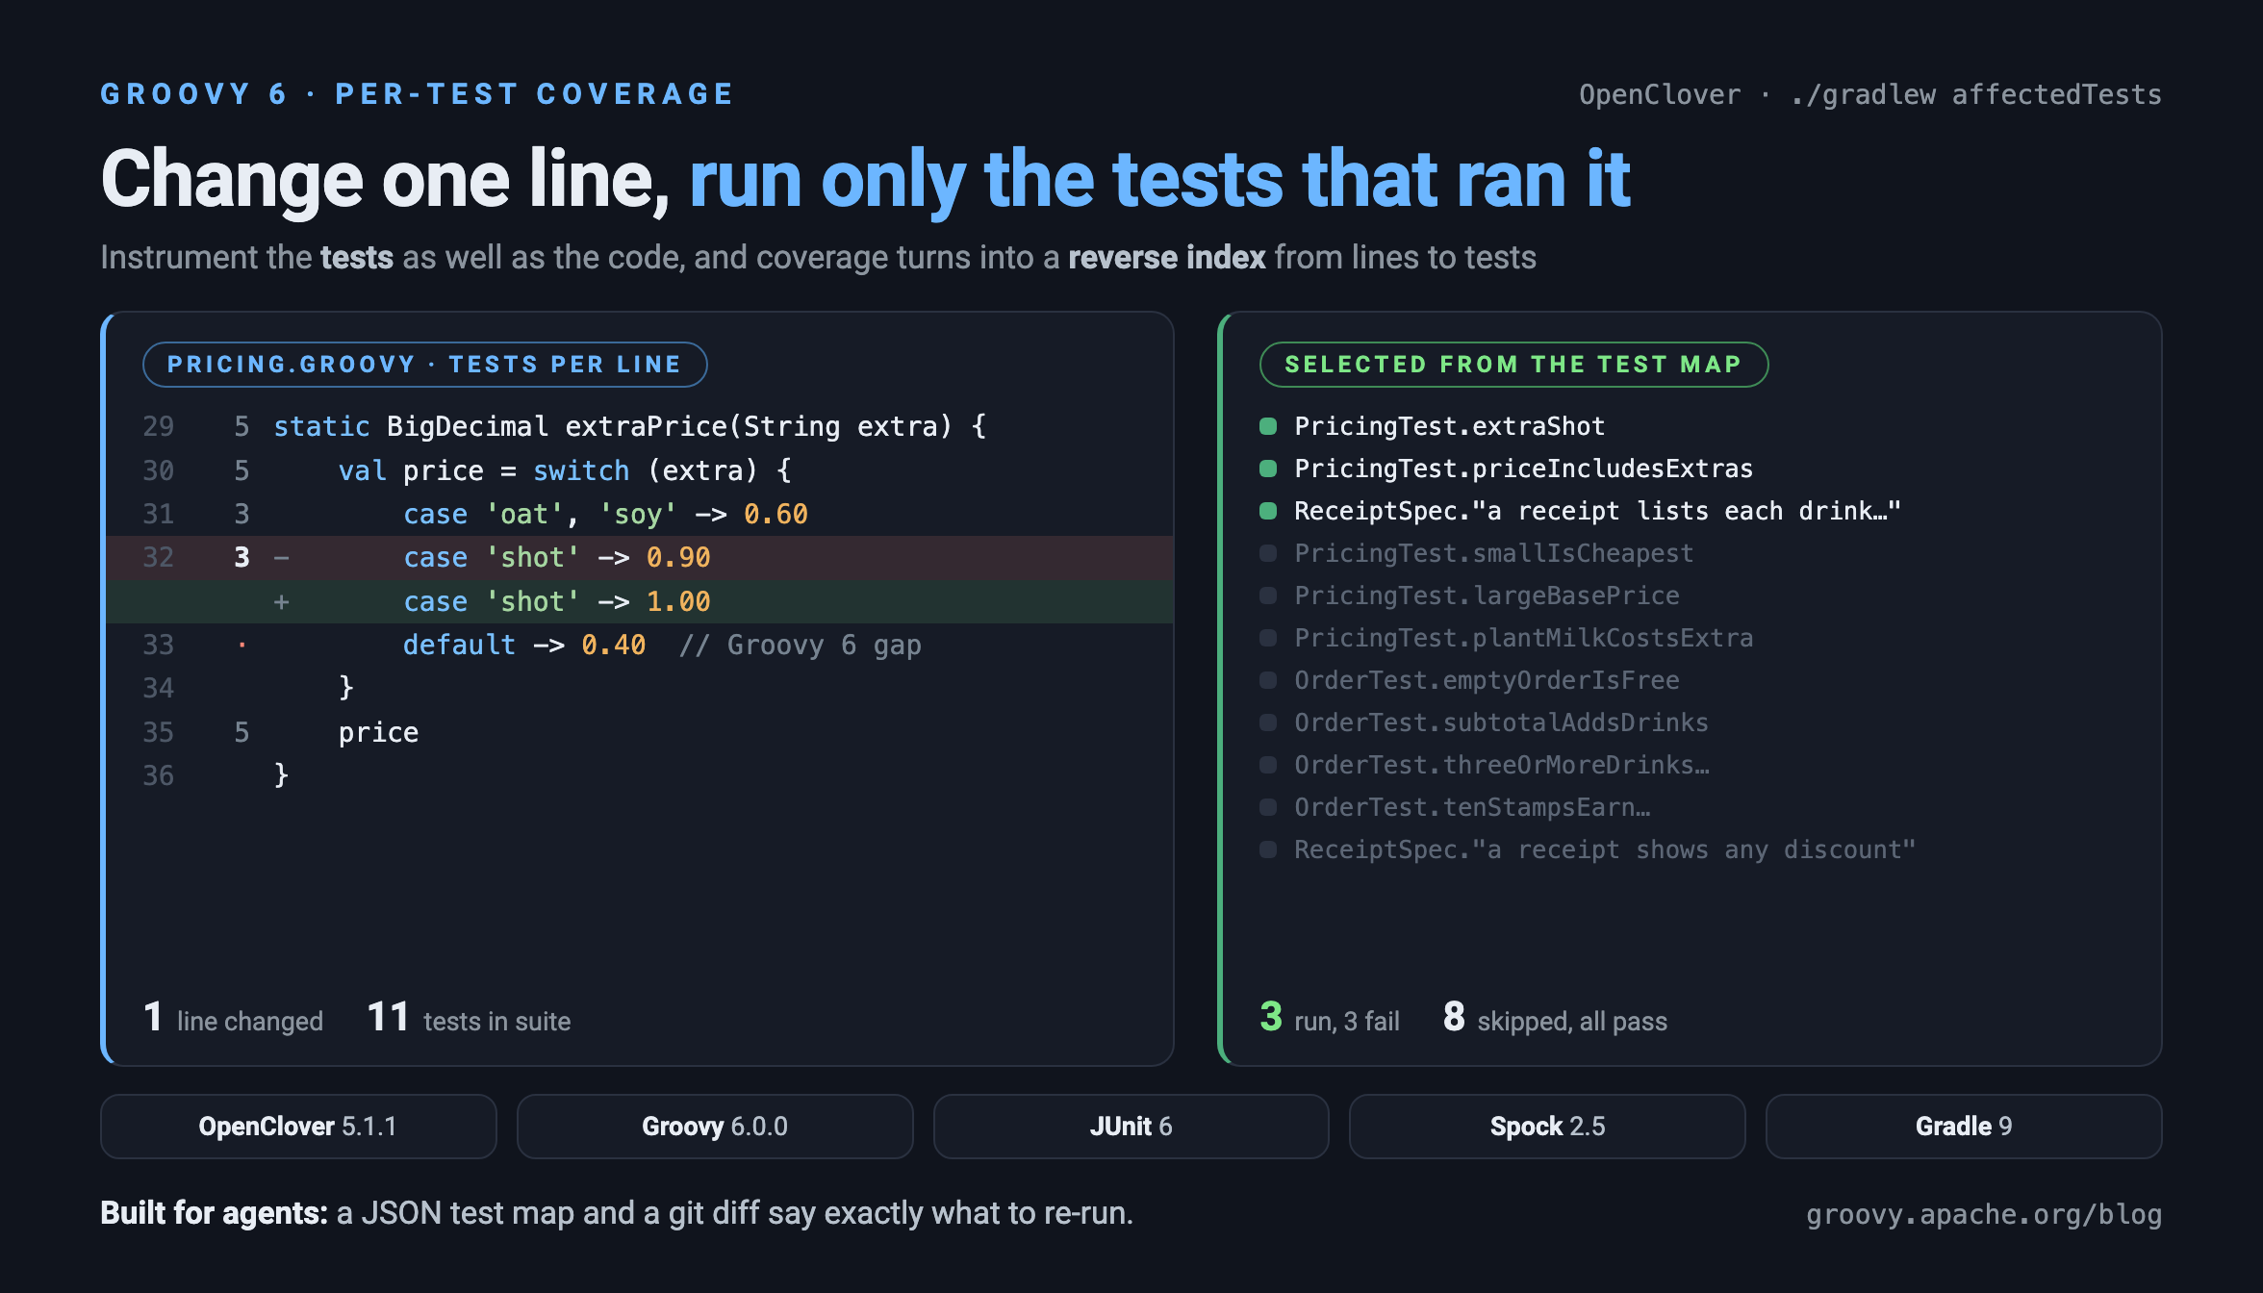Click the grey dot beside PricingTest.smallIsCheapest
This screenshot has height=1293, width=2263.
[x=1268, y=553]
